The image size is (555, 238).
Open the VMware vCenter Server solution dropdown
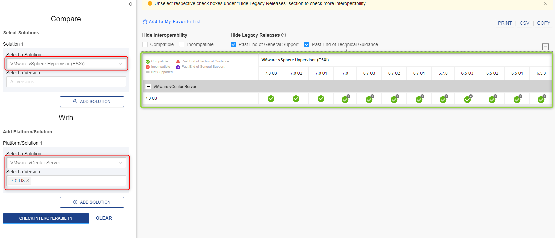[66, 163]
